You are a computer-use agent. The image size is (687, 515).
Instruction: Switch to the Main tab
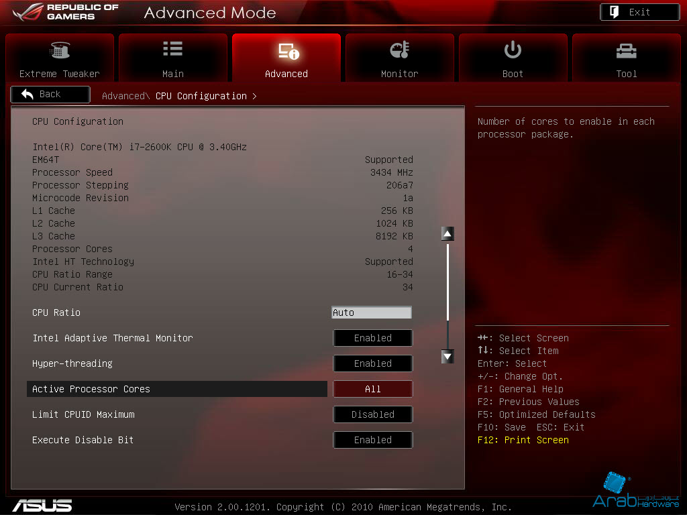tap(173, 58)
